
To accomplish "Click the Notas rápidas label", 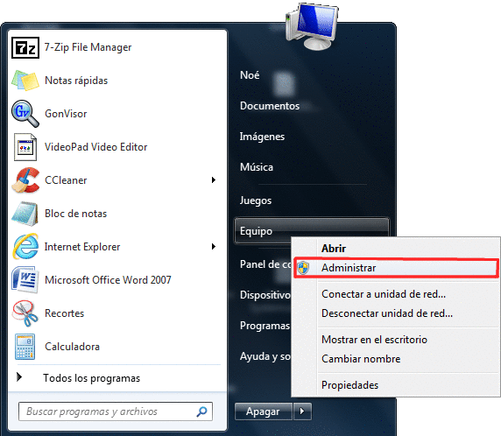I will pyautogui.click(x=76, y=81).
